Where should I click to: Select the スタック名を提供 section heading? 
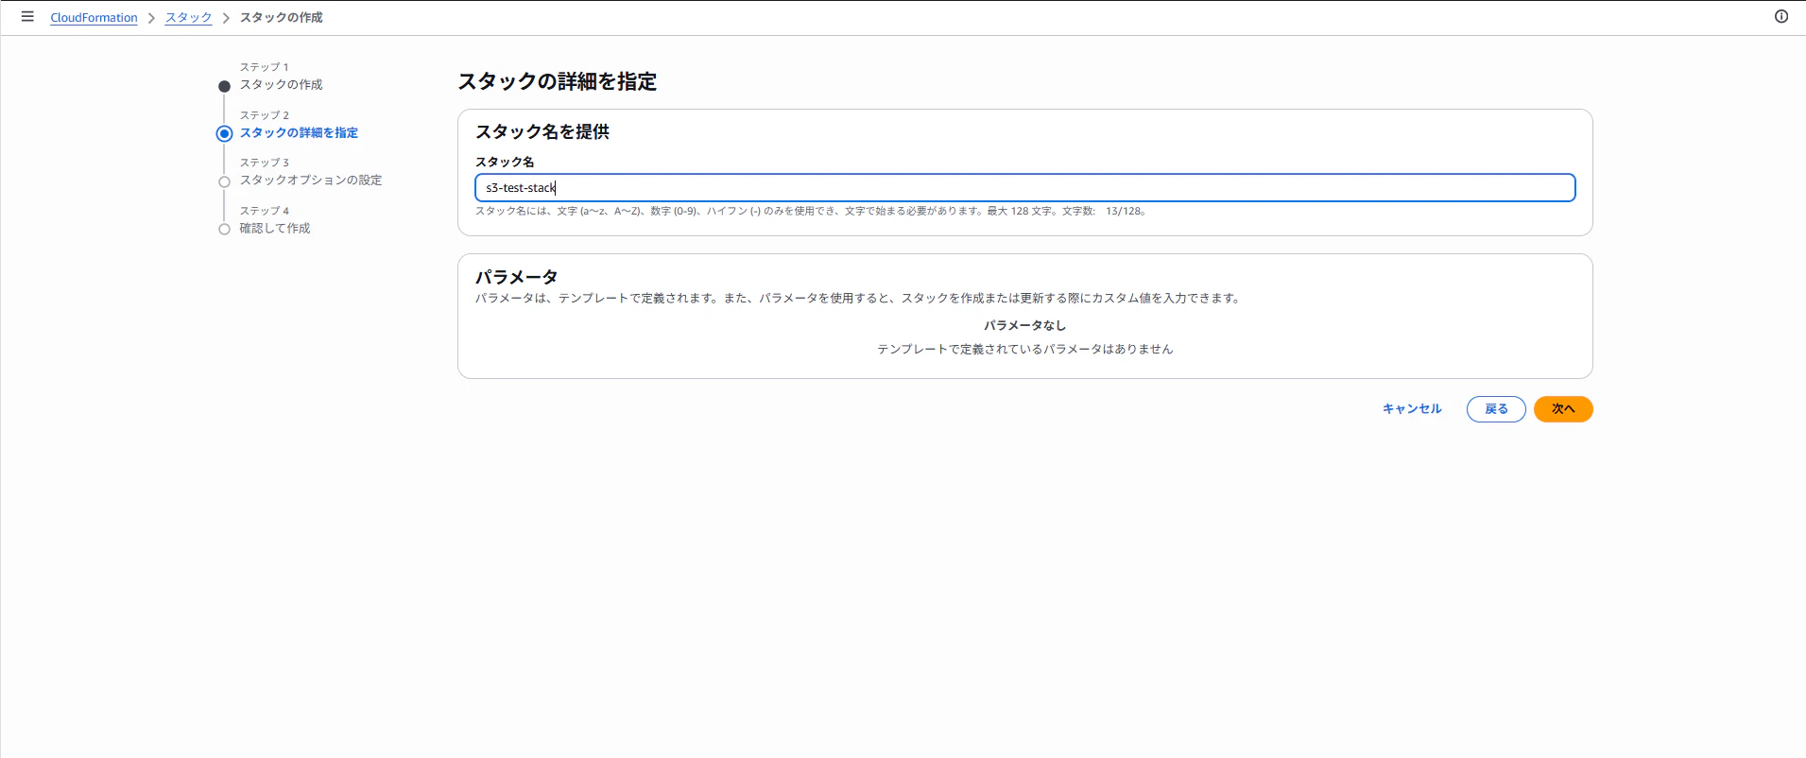pyautogui.click(x=542, y=132)
